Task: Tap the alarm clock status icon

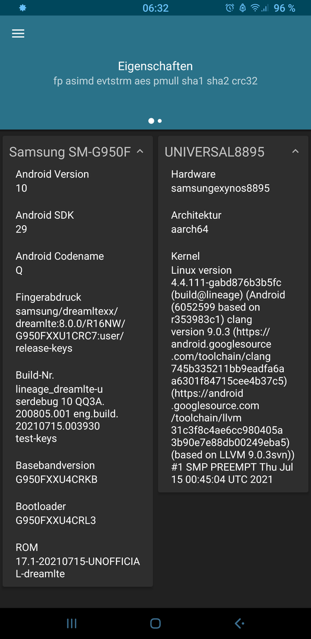Action: [x=229, y=8]
